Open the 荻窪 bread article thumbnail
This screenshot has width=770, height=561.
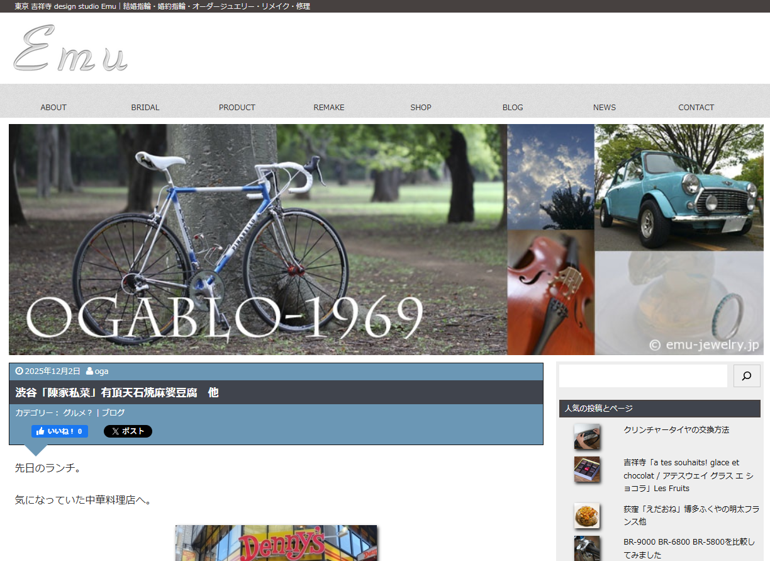(586, 515)
